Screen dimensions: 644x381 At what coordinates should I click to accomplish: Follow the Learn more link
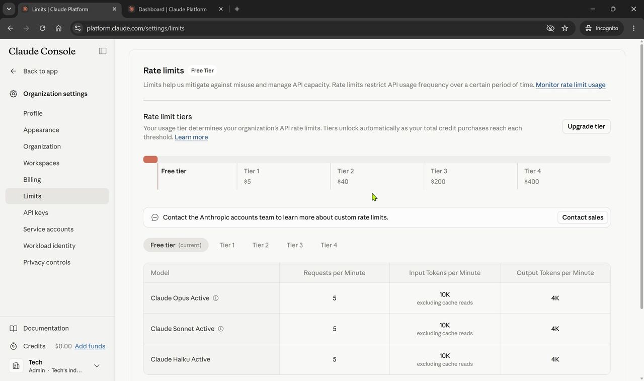(x=191, y=137)
